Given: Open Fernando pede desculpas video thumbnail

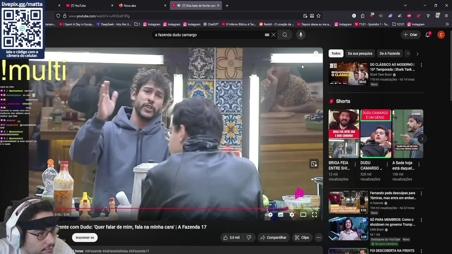Looking at the screenshot, I should 348,202.
